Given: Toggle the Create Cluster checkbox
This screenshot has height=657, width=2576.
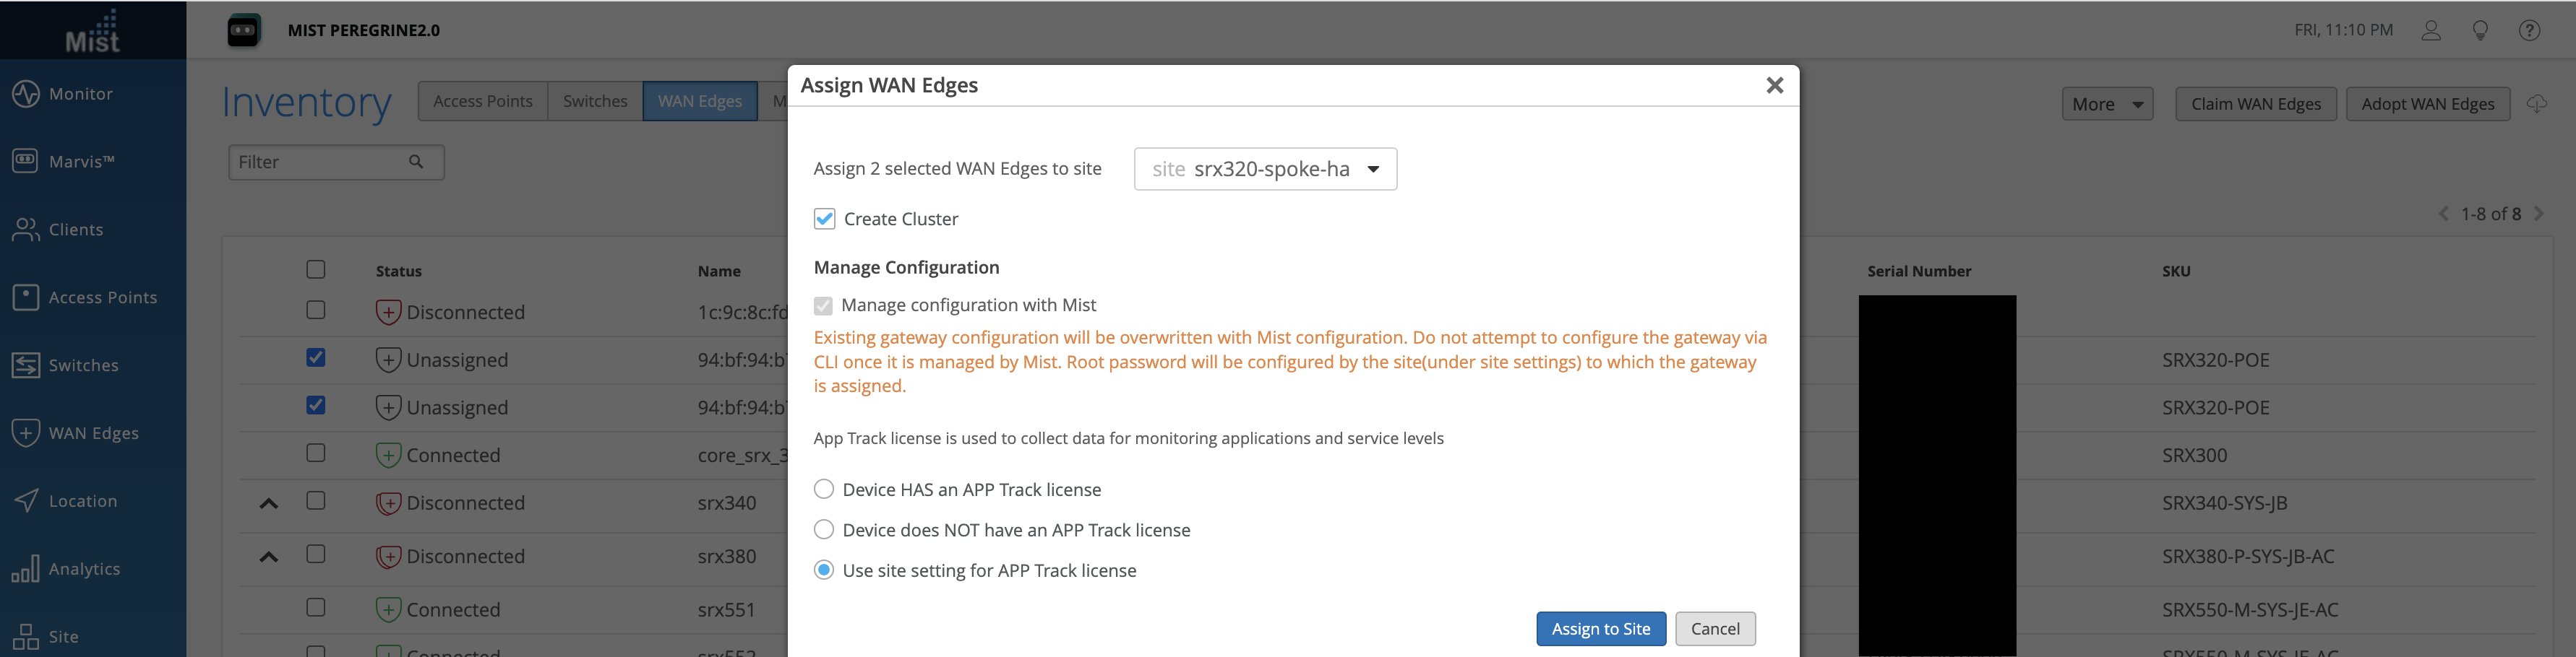Looking at the screenshot, I should coord(824,219).
